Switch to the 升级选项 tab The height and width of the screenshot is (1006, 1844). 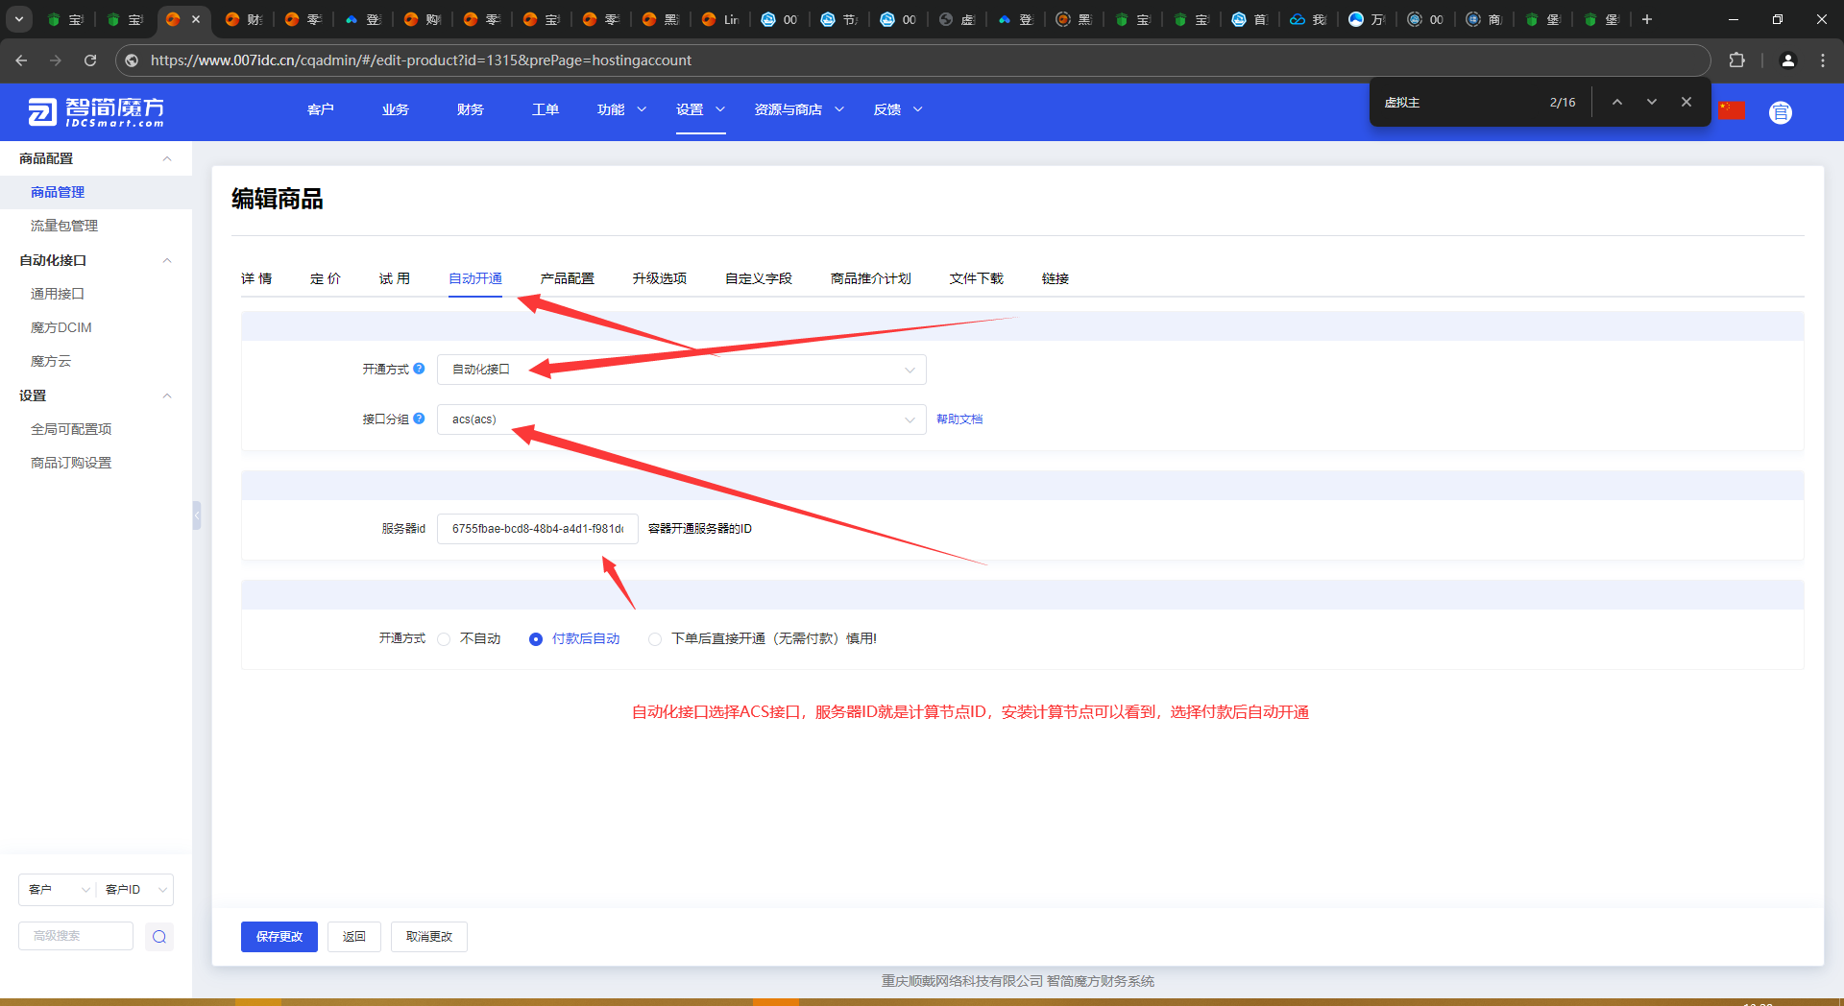pos(660,278)
